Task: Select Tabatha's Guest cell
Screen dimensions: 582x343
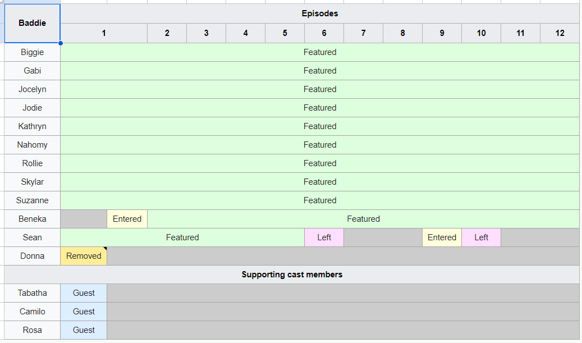Action: (84, 293)
